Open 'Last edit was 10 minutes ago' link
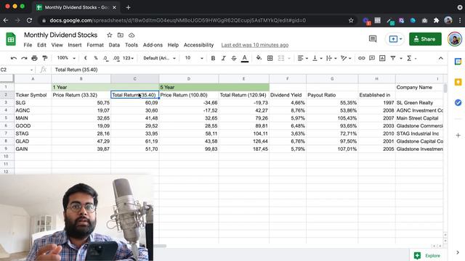This screenshot has height=261, width=465. (255, 45)
